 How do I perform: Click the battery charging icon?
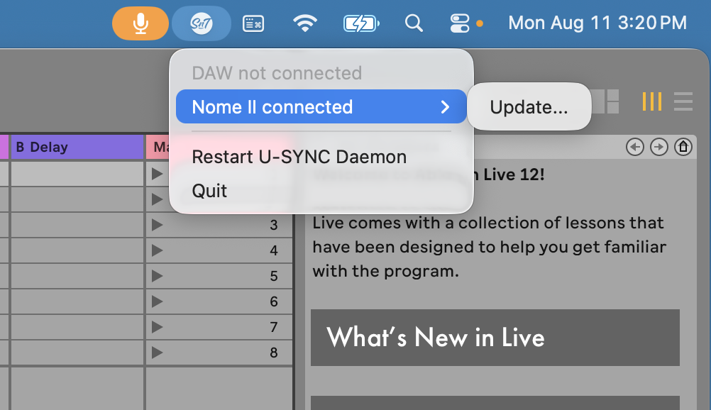[361, 23]
